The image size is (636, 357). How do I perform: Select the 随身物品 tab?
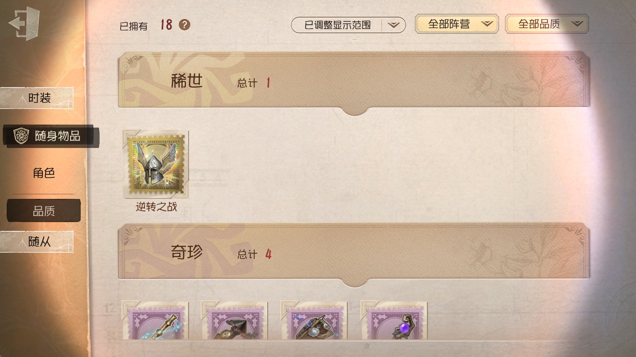51,136
